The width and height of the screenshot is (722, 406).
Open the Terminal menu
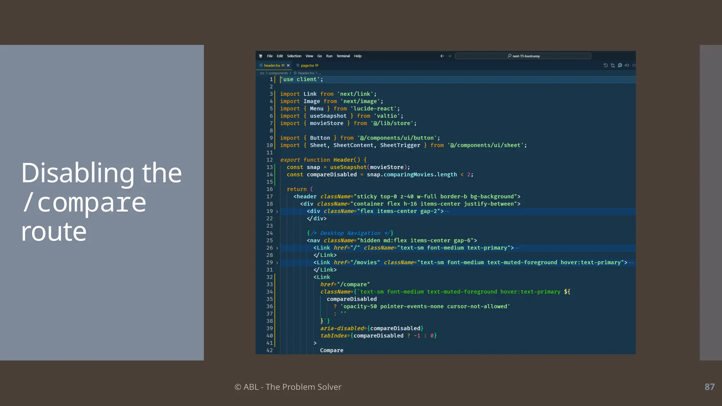343,56
